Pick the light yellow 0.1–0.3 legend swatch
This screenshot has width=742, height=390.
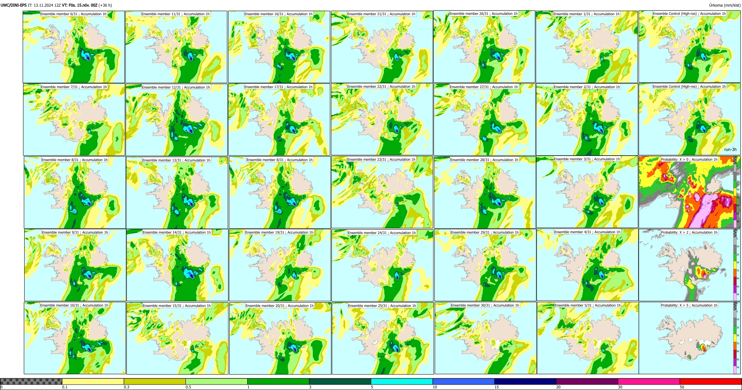[x=93, y=381]
